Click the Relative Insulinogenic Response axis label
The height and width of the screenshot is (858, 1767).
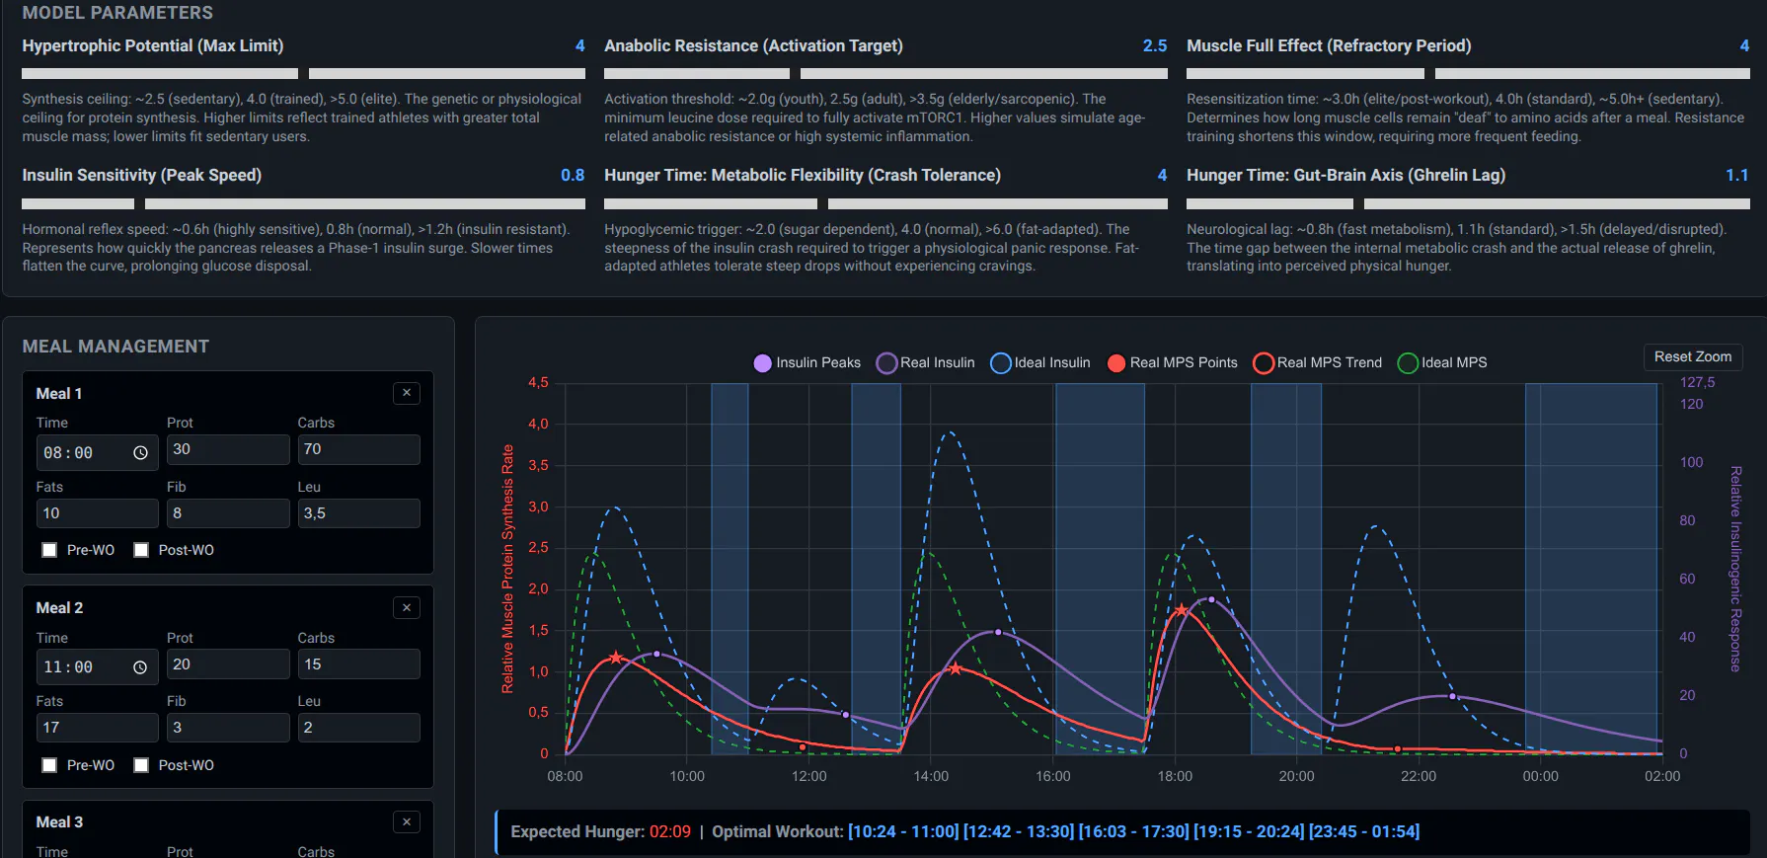[1735, 569]
